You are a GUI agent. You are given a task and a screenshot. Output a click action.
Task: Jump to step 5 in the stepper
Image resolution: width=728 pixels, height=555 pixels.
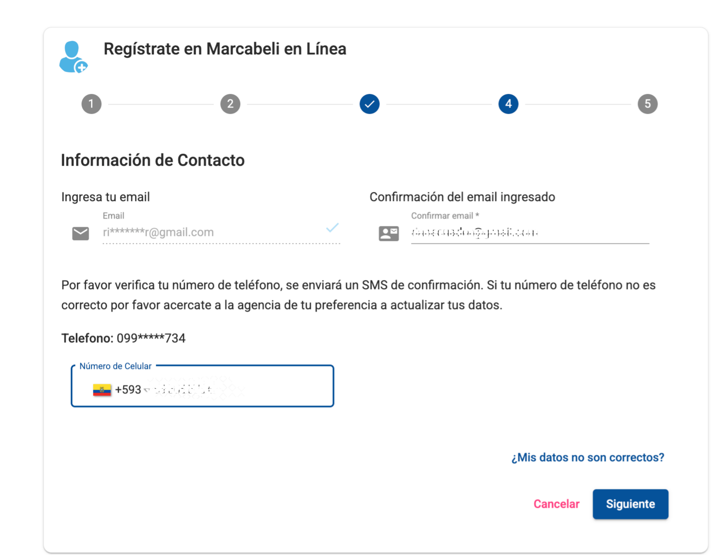pos(647,104)
